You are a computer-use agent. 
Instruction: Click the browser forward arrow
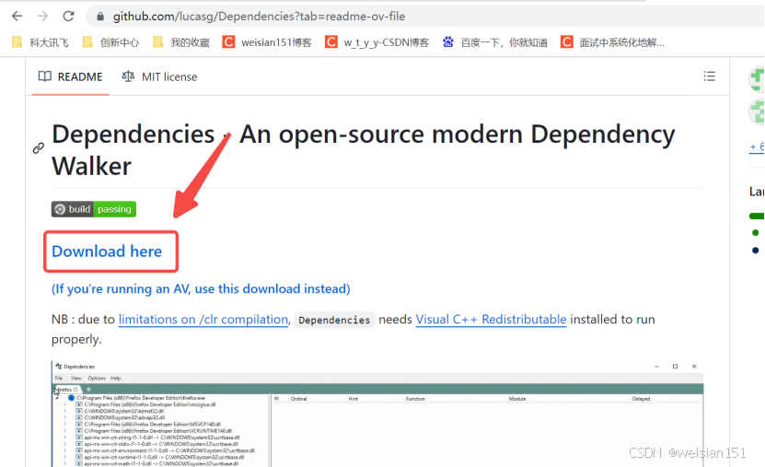(43, 16)
